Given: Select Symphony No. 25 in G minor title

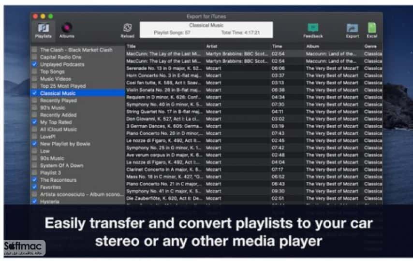Looking at the screenshot, I should click(164, 148).
